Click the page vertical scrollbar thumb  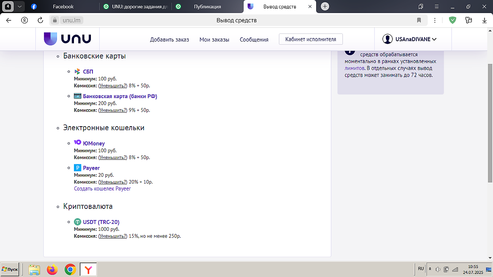(x=490, y=123)
